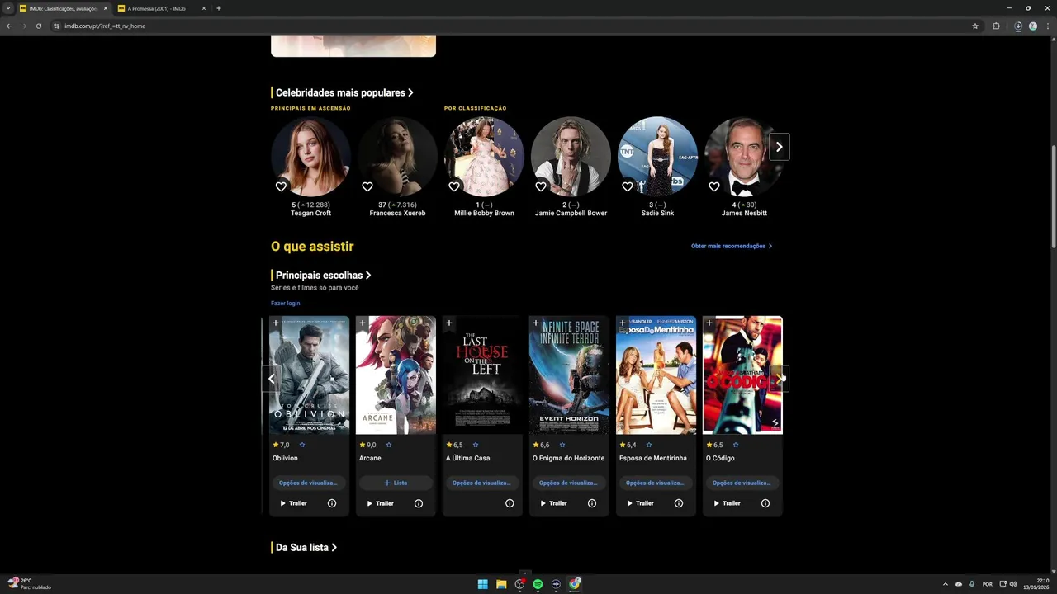
Task: View viewing options for O Código
Action: tap(742, 483)
